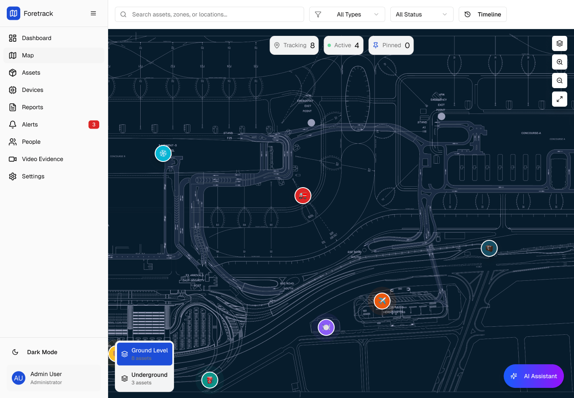Viewport: 574px width, 398px height.
Task: Zoom out of the map
Action: coord(560,81)
